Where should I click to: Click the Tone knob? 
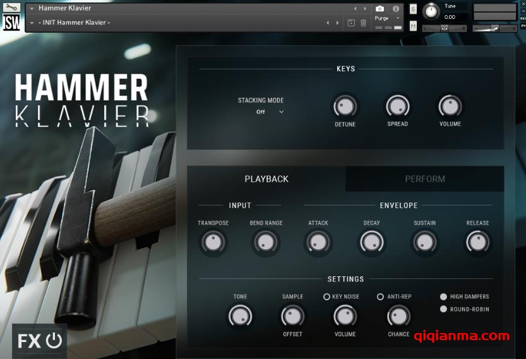click(240, 315)
